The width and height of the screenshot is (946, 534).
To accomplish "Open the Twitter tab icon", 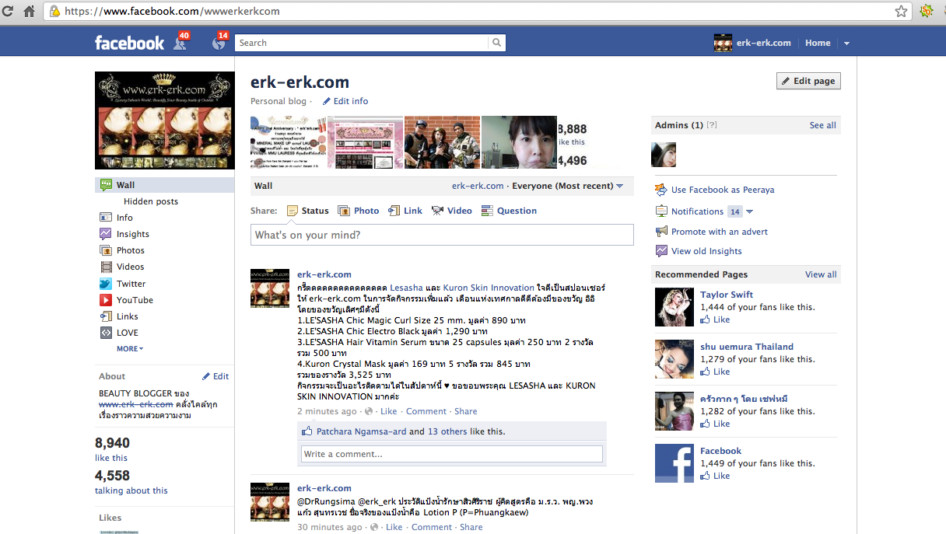I will (106, 284).
